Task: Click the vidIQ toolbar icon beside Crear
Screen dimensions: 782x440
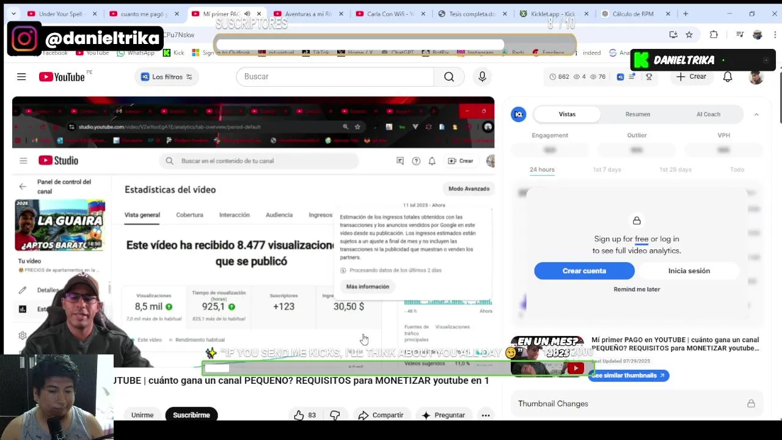Action: click(x=621, y=76)
